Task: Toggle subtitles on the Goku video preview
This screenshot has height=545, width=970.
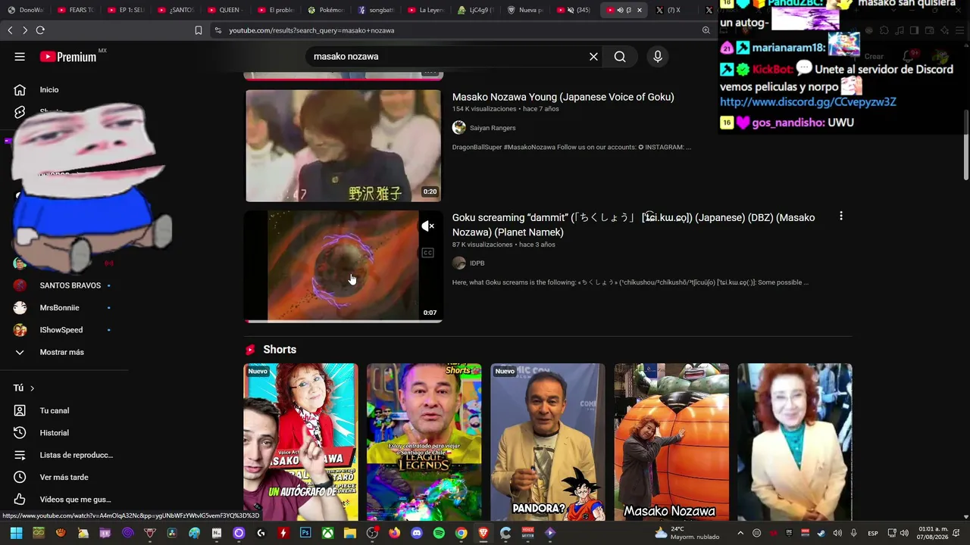Action: [x=428, y=253]
